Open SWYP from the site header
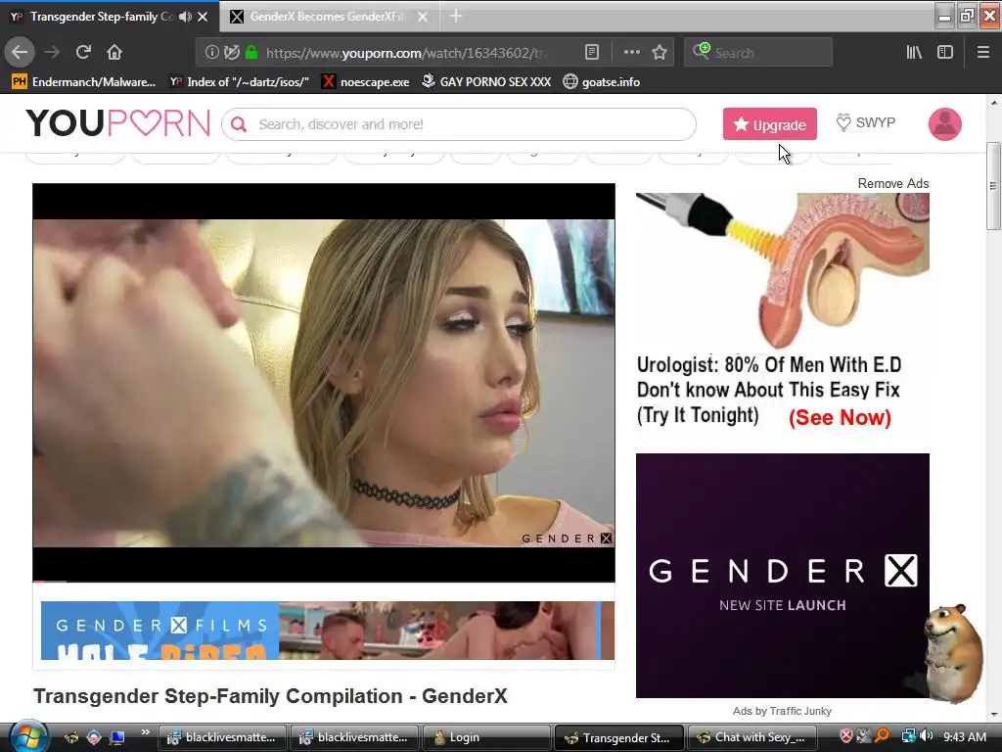The image size is (1002, 752). coord(866,122)
